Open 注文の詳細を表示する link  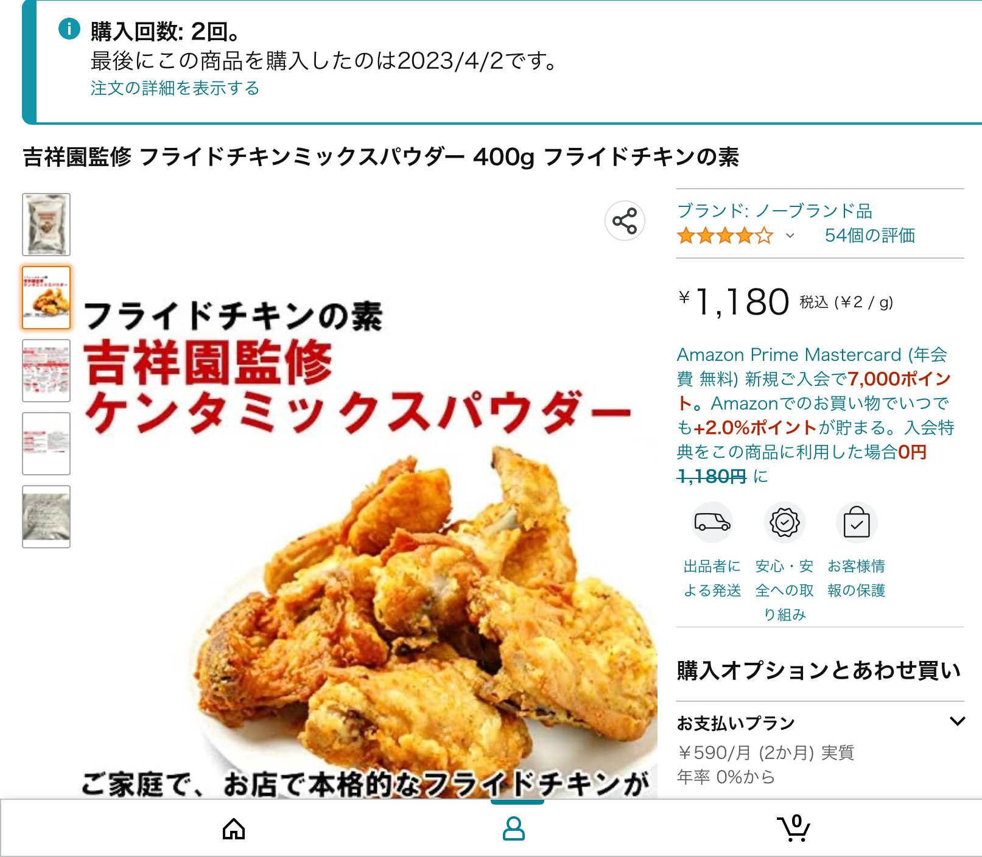pyautogui.click(x=175, y=88)
